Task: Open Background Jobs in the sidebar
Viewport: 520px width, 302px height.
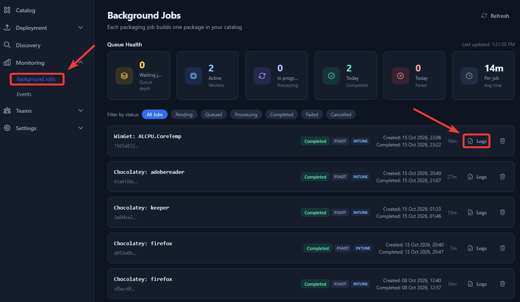Action: point(36,79)
